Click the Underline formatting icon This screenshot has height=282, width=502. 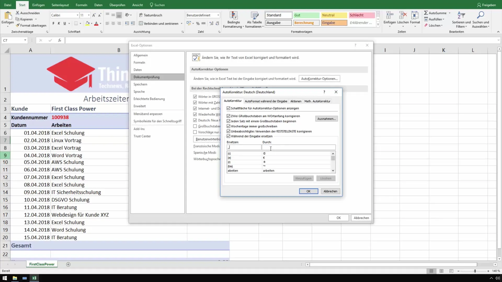tap(65, 23)
